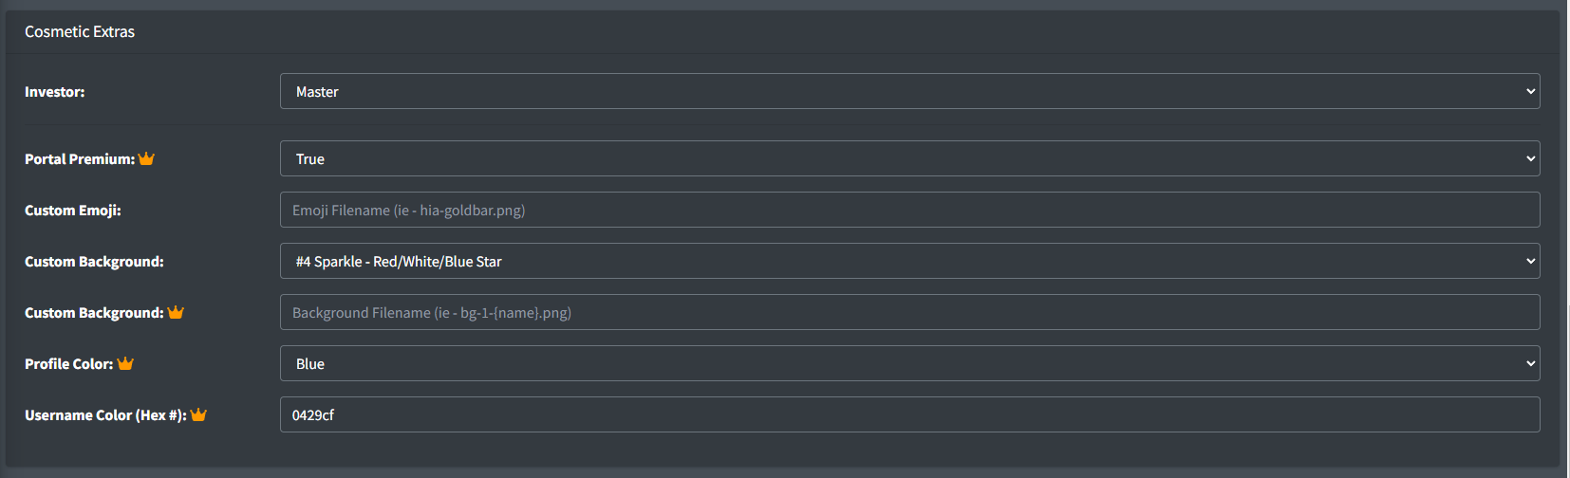The image size is (1570, 478).
Task: Click crown icon next to Portal Premium
Action: tap(146, 158)
